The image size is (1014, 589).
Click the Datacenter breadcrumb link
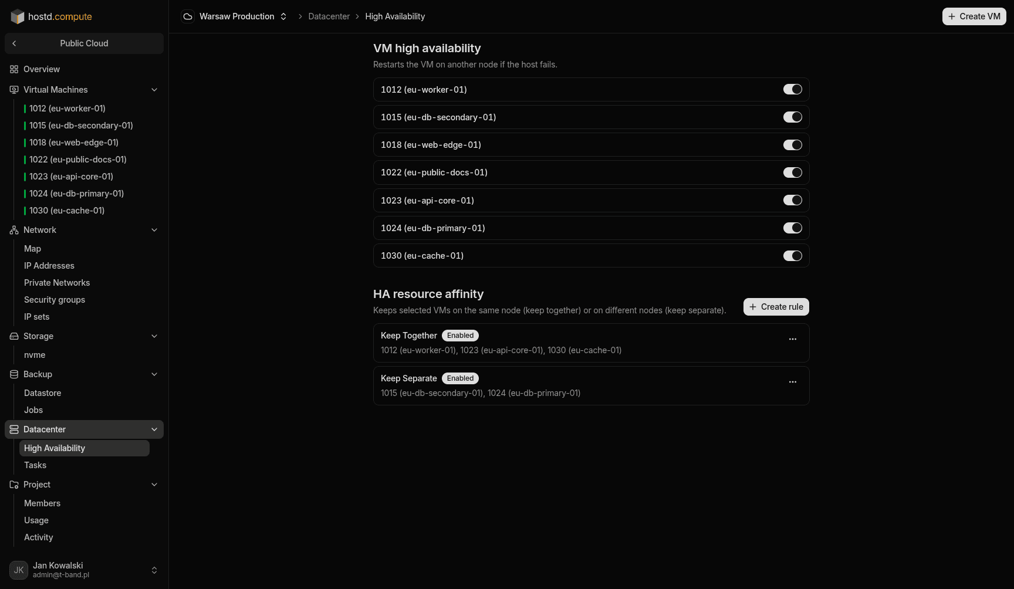point(329,16)
